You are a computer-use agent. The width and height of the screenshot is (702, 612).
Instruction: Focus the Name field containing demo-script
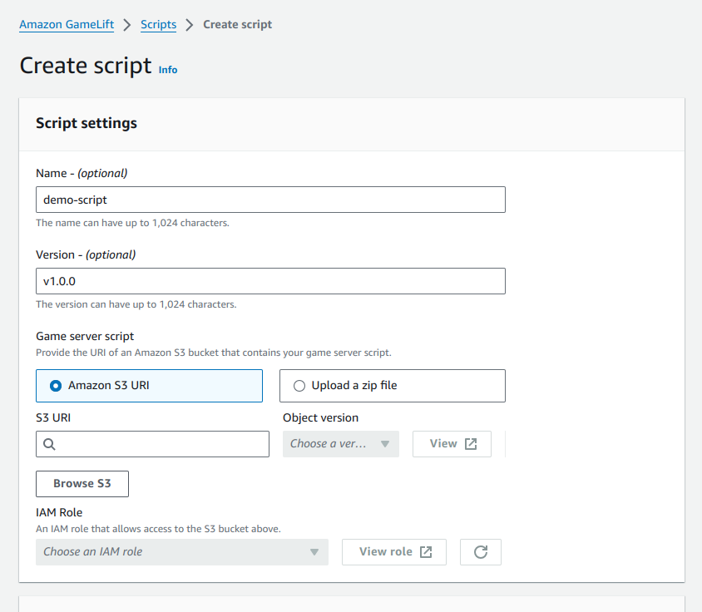pyautogui.click(x=270, y=200)
